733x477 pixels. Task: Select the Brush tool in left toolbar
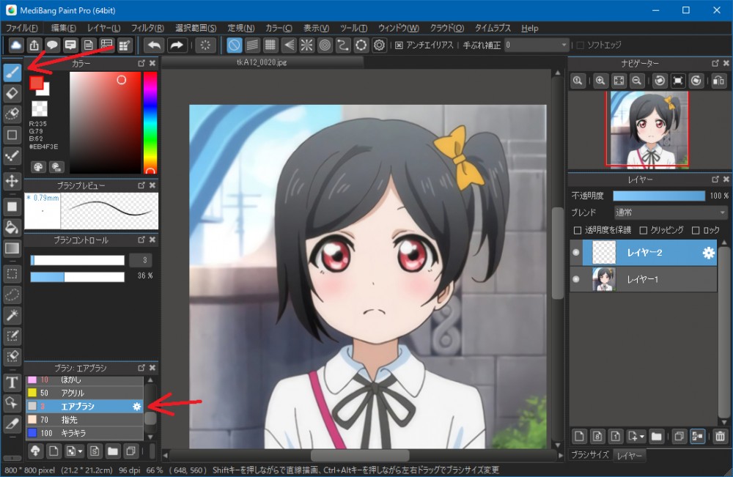[12, 73]
